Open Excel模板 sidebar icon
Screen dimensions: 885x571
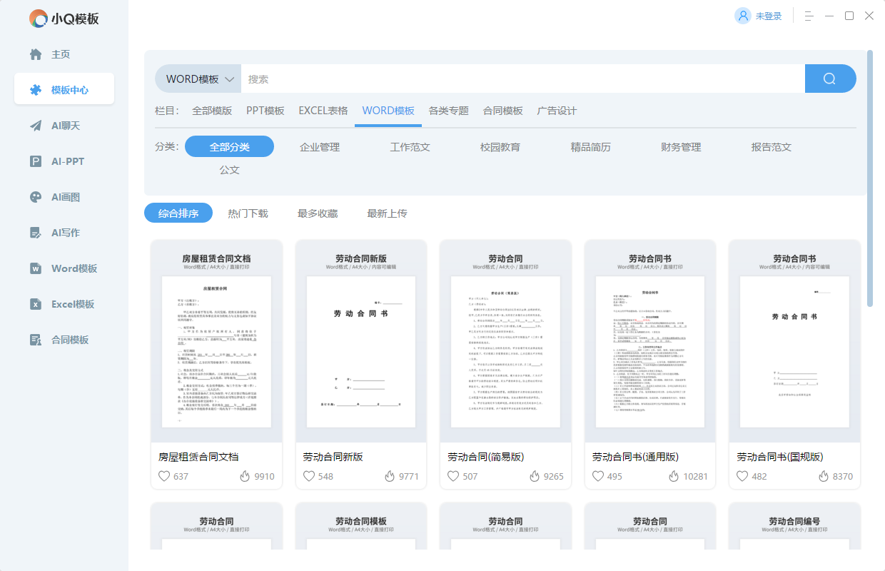(36, 304)
